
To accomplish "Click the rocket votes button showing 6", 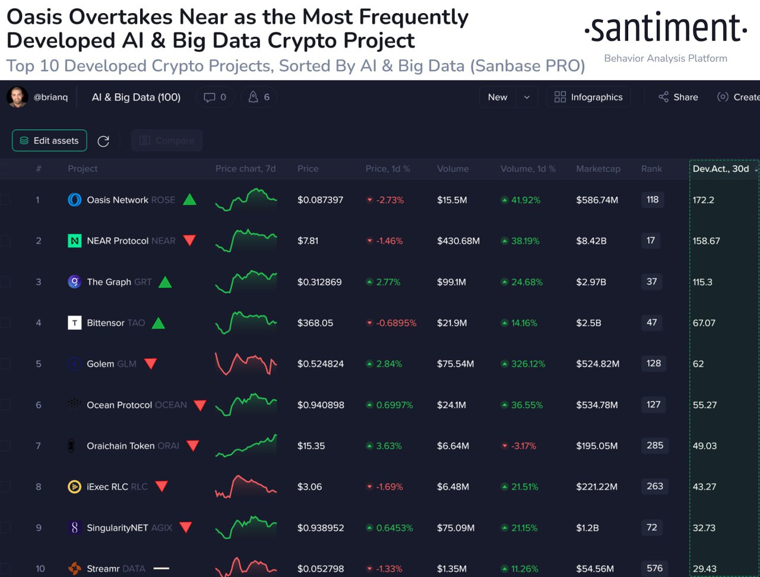I will click(259, 97).
